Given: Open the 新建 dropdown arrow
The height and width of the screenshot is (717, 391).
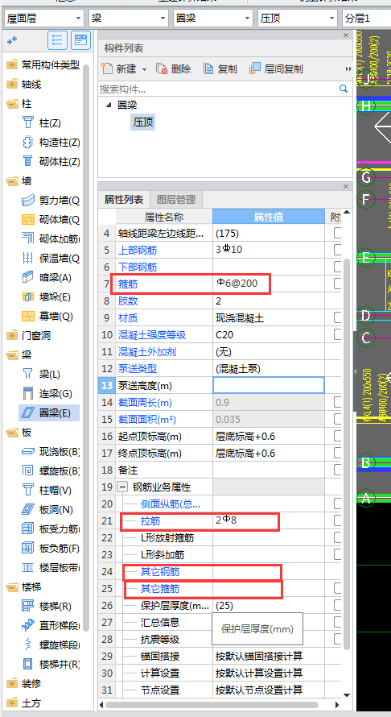Looking at the screenshot, I should click(x=144, y=69).
